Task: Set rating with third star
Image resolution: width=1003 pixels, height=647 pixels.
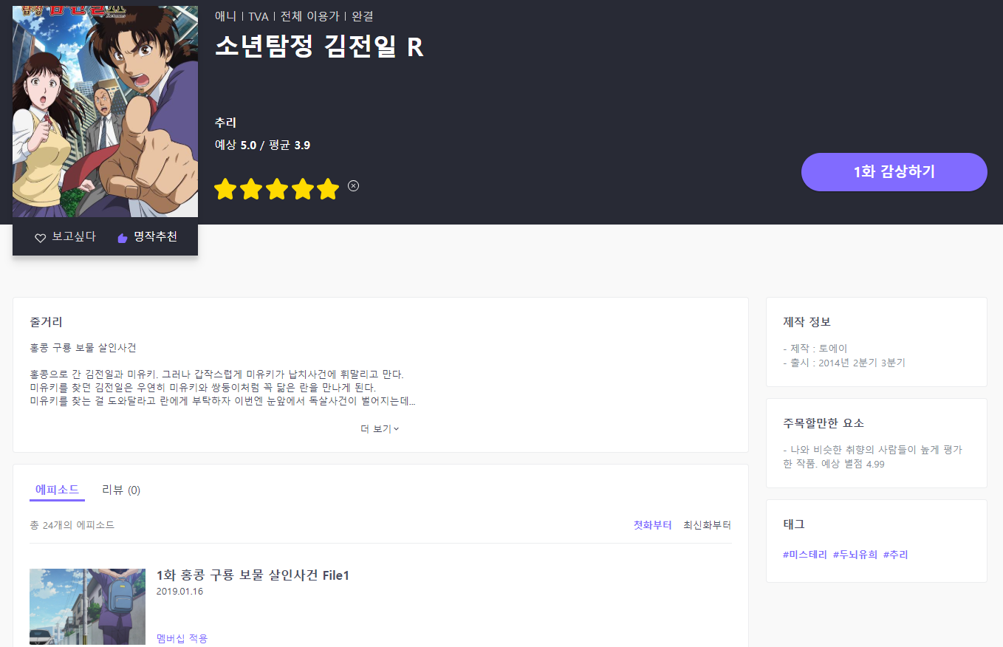Action: pyautogui.click(x=276, y=190)
